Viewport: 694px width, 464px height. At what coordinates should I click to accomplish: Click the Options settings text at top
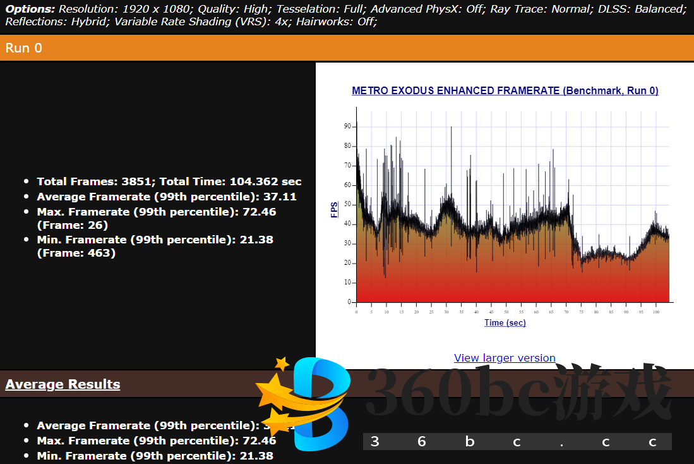(x=347, y=15)
